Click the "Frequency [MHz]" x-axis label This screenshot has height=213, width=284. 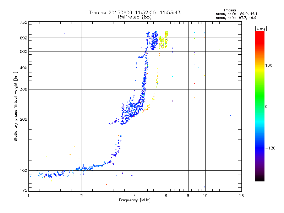[135, 200]
